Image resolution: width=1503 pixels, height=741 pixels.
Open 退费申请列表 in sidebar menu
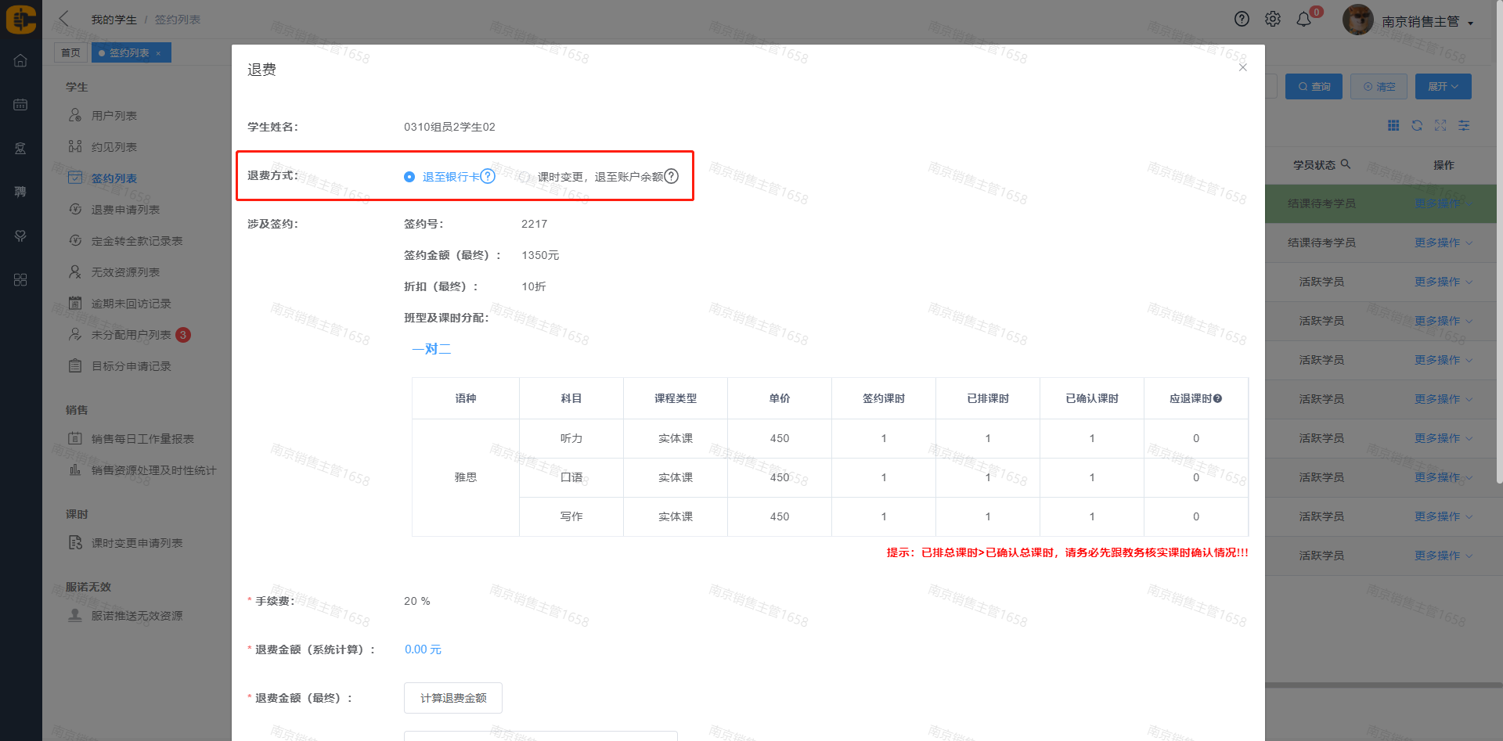pyautogui.click(x=125, y=210)
